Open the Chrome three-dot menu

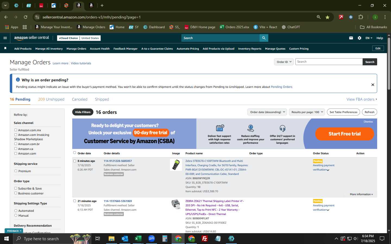pos(385,17)
